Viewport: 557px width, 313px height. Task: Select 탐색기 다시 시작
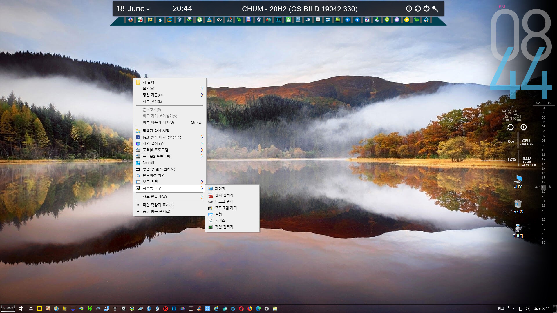(x=169, y=131)
